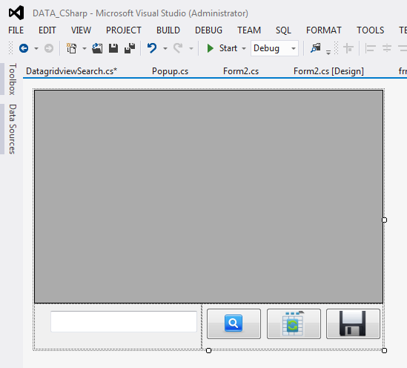407x368 pixels.
Task: Click the Save floppy disk icon in toolbar
Action: pos(113,48)
